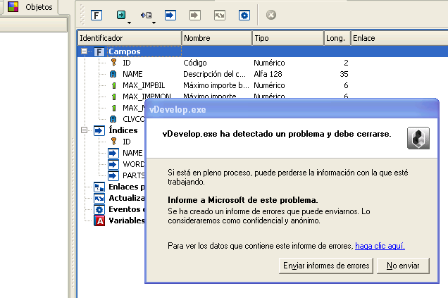Select the Eventos tree node
The width and height of the screenshot is (448, 298).
(x=127, y=209)
